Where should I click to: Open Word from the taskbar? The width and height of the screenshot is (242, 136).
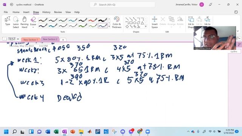(x=48, y=132)
